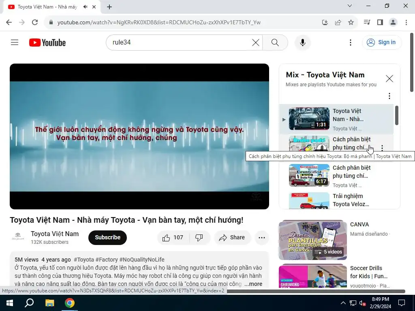Open the #NoQualityNoLife hashtag
The height and width of the screenshot is (311, 415).
142,260
